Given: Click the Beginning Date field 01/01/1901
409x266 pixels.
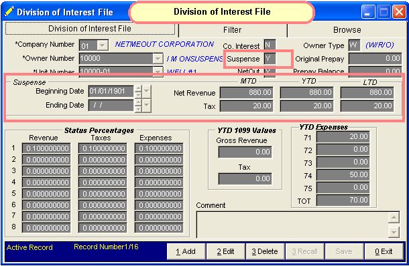Looking at the screenshot, I should pos(111,92).
